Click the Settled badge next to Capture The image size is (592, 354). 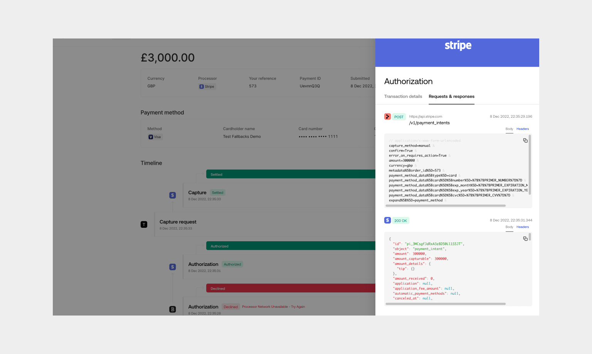218,193
